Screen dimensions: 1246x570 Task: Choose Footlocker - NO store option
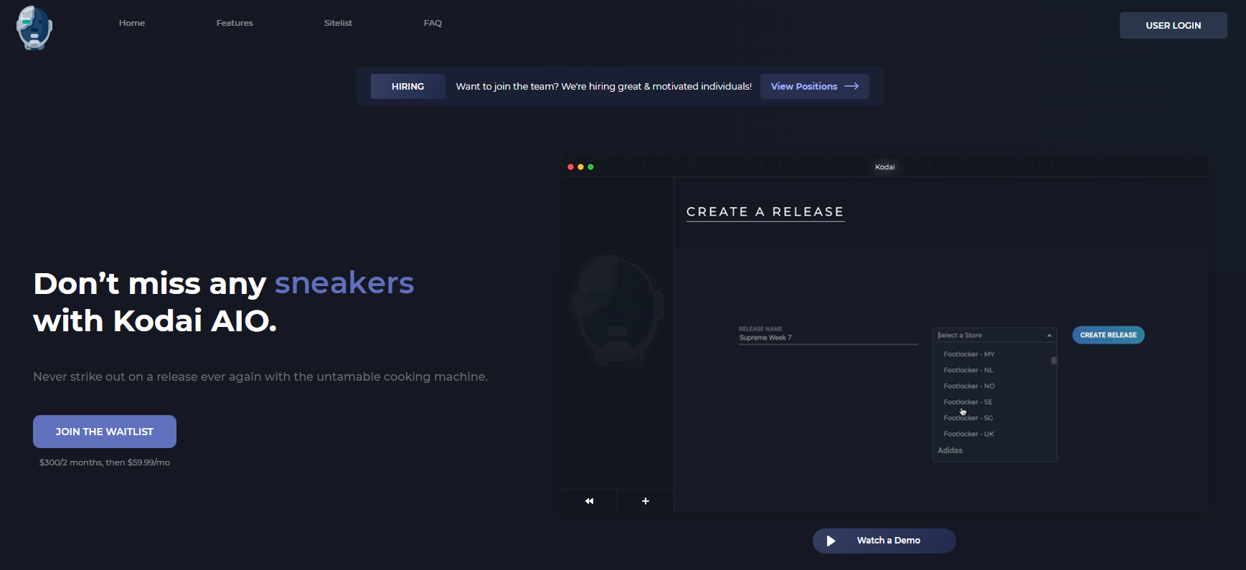pos(969,386)
